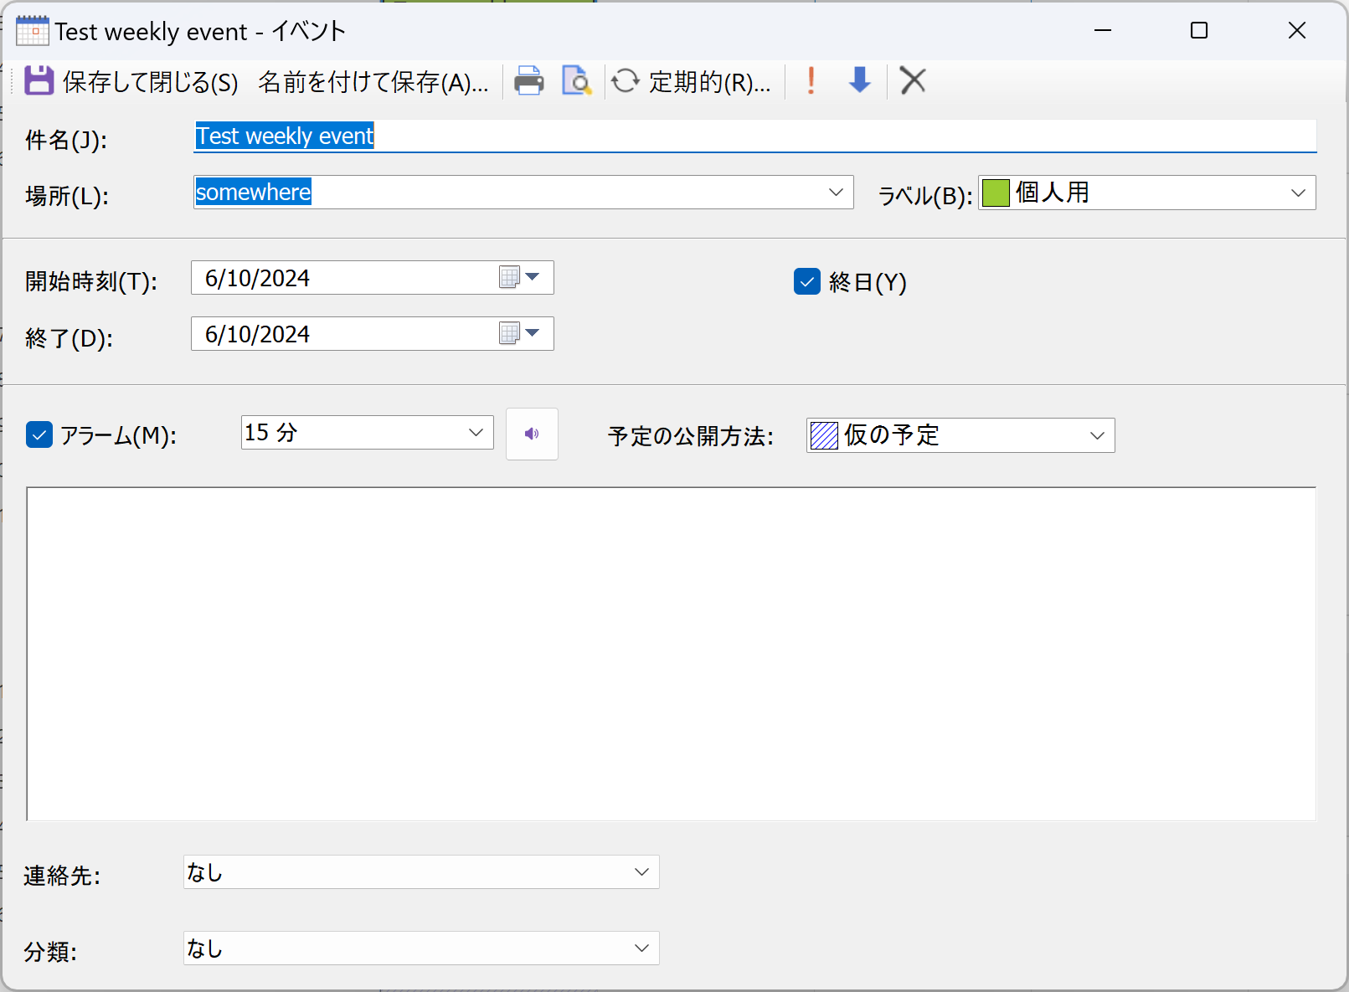Click 名前を付けて保存(A)... to save as
Screen dimensions: 1349x992
(x=373, y=81)
